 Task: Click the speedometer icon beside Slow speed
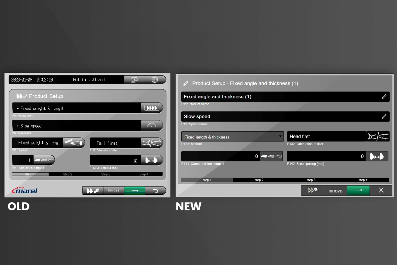[152, 126]
